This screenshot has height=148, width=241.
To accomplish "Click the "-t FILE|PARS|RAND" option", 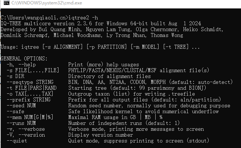I will [x=32, y=88].
